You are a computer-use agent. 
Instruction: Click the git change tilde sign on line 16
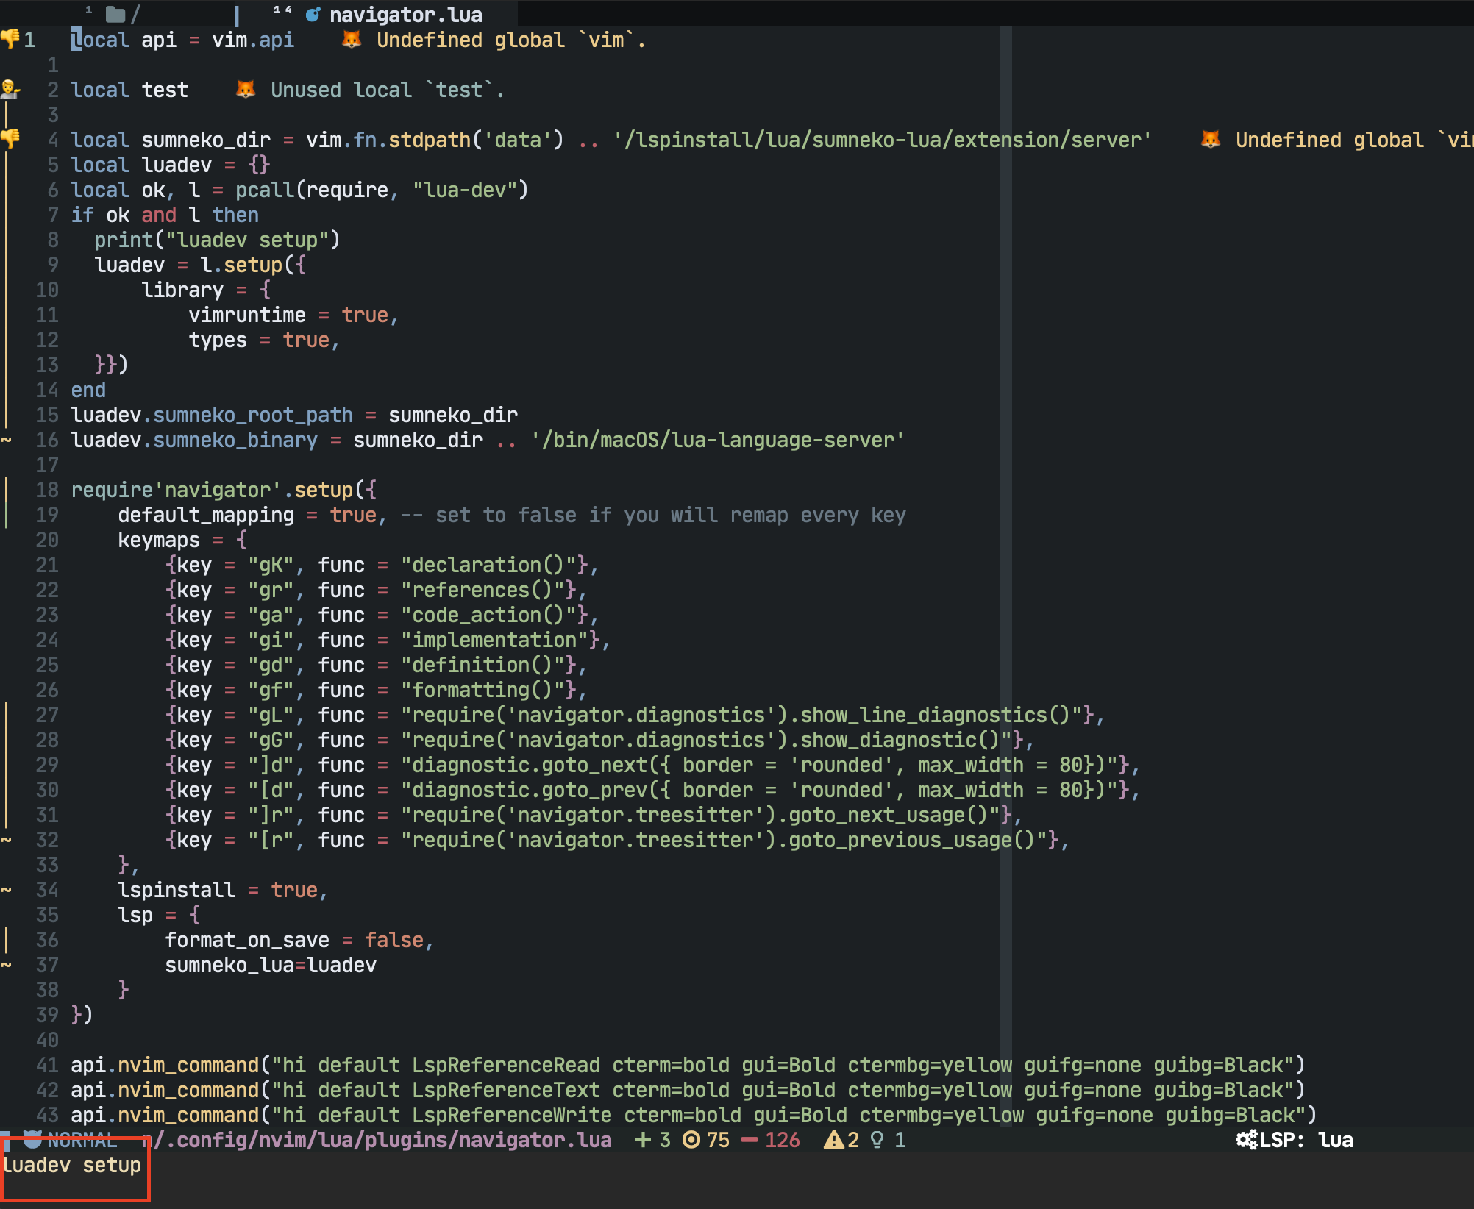pyautogui.click(x=6, y=440)
